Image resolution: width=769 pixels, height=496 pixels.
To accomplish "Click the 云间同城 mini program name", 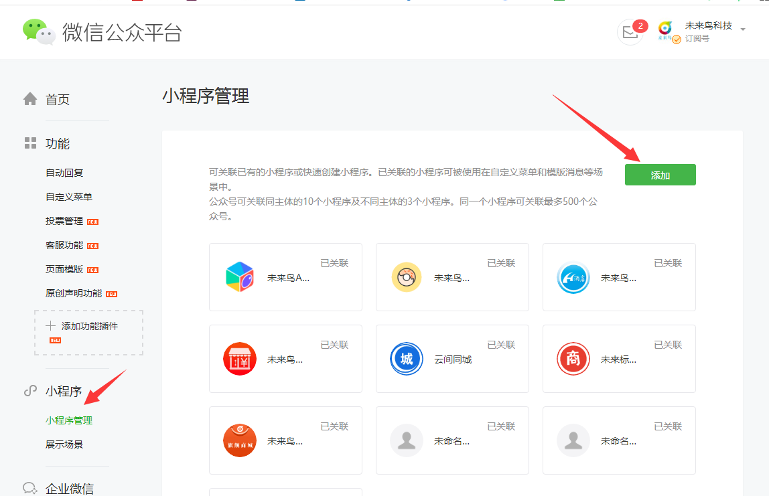I will pyautogui.click(x=453, y=359).
